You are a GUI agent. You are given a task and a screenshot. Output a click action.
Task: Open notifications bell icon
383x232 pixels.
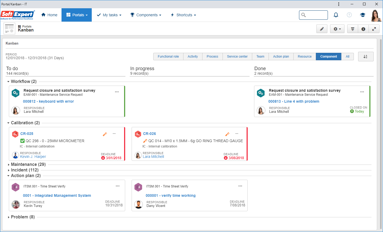(336, 15)
